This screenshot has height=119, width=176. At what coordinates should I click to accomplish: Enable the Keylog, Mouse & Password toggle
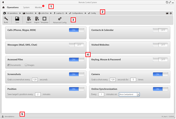[160, 59]
